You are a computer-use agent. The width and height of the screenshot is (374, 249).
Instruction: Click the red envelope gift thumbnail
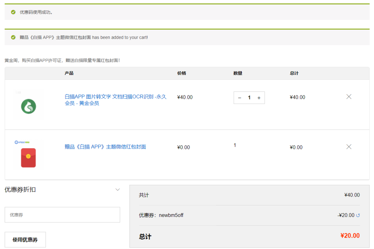tap(28, 158)
